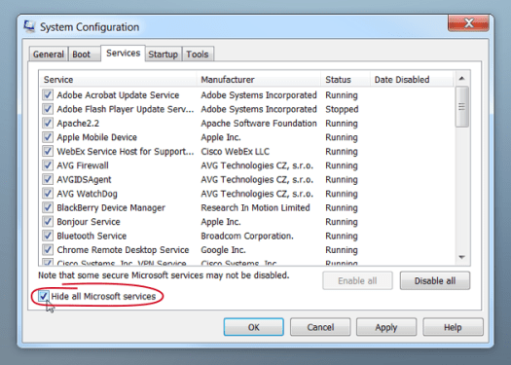Sort by the Status column header
This screenshot has height=365, width=511.
point(346,79)
